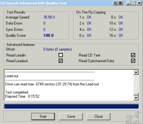Click the Read CD Text label

click(89, 55)
